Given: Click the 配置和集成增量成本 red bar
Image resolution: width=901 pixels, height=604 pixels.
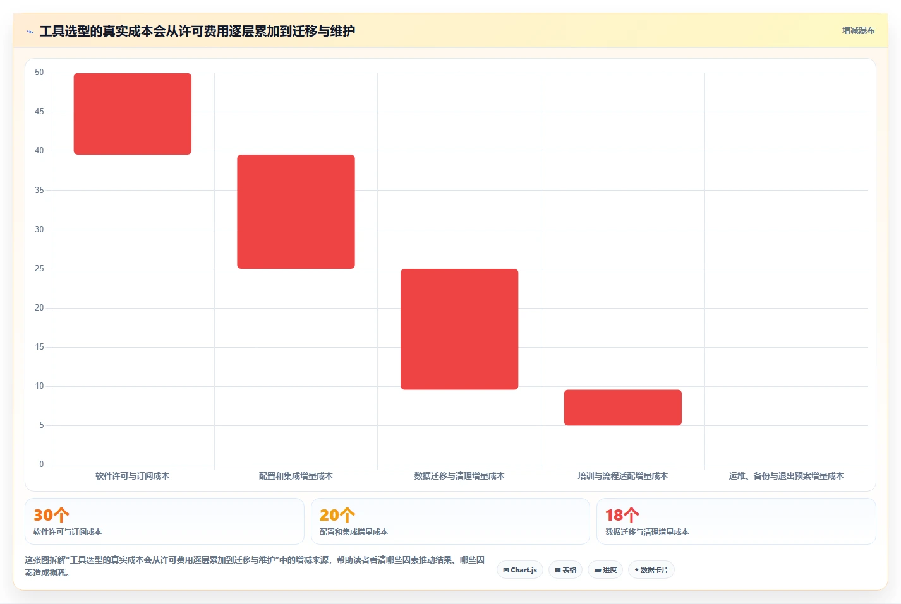Looking at the screenshot, I should pos(296,211).
